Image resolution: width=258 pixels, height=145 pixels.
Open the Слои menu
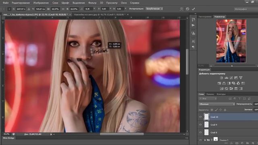click(x=55, y=3)
